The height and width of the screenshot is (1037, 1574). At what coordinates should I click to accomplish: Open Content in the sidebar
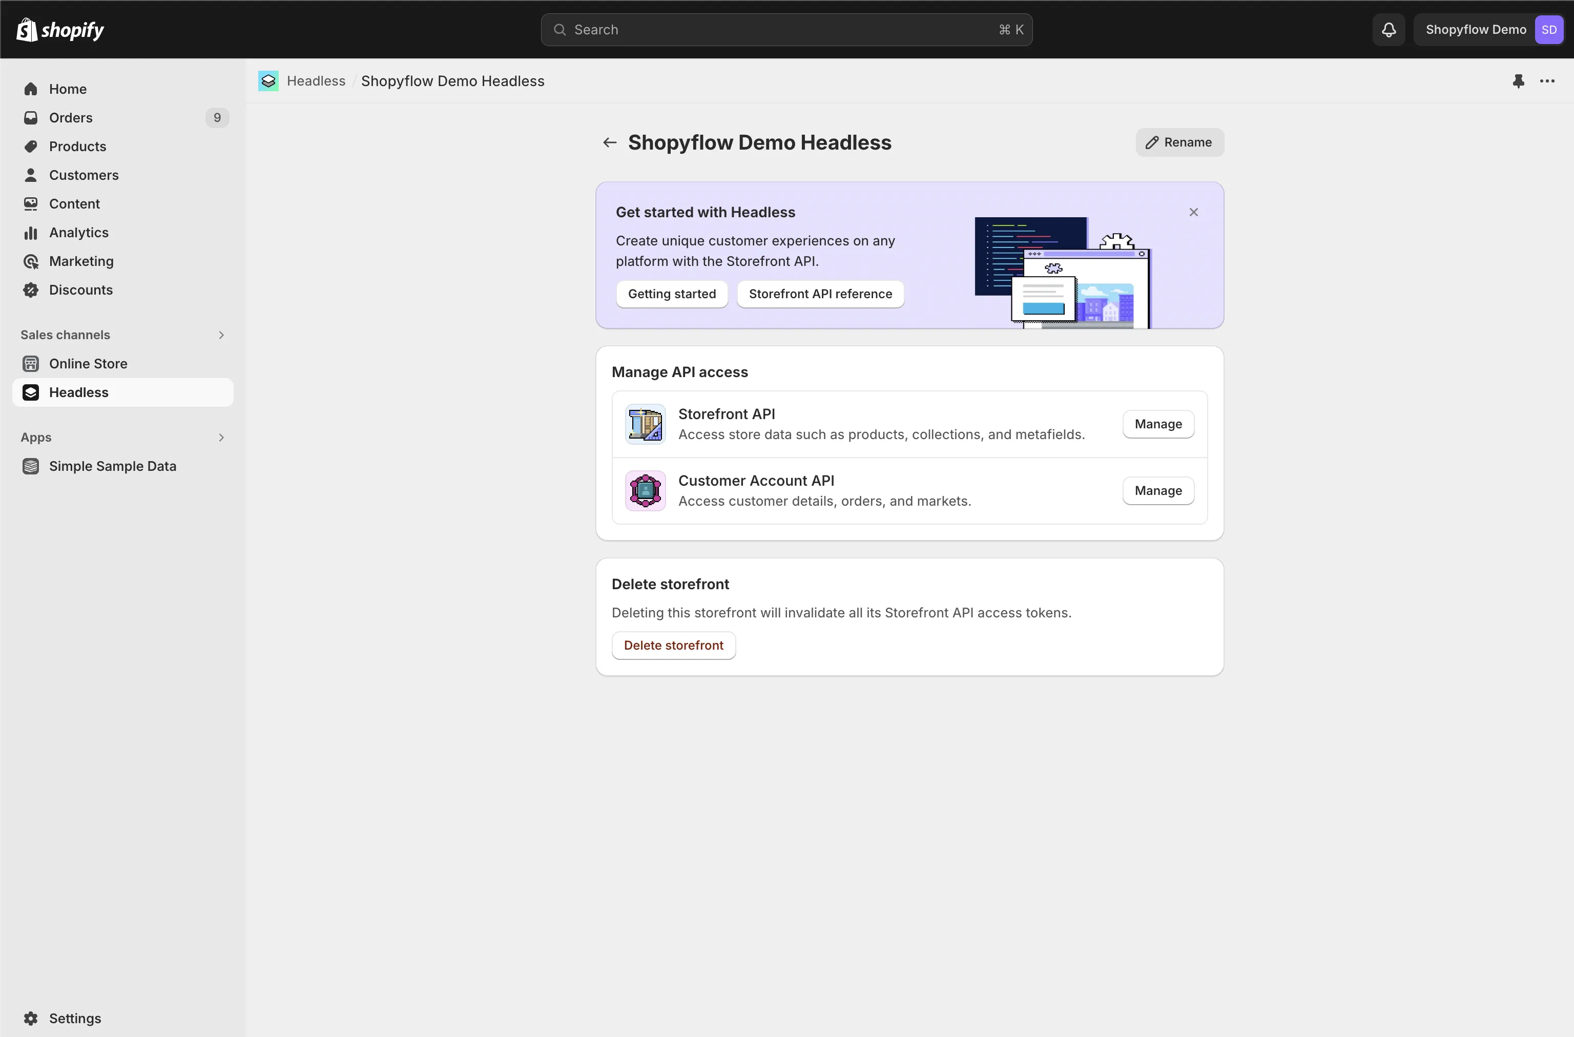pyautogui.click(x=123, y=204)
